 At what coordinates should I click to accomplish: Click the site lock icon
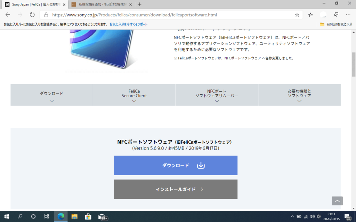click(x=46, y=15)
